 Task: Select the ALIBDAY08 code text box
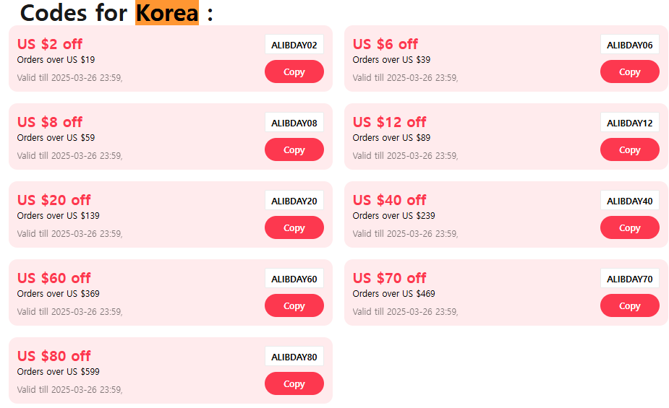(x=294, y=123)
